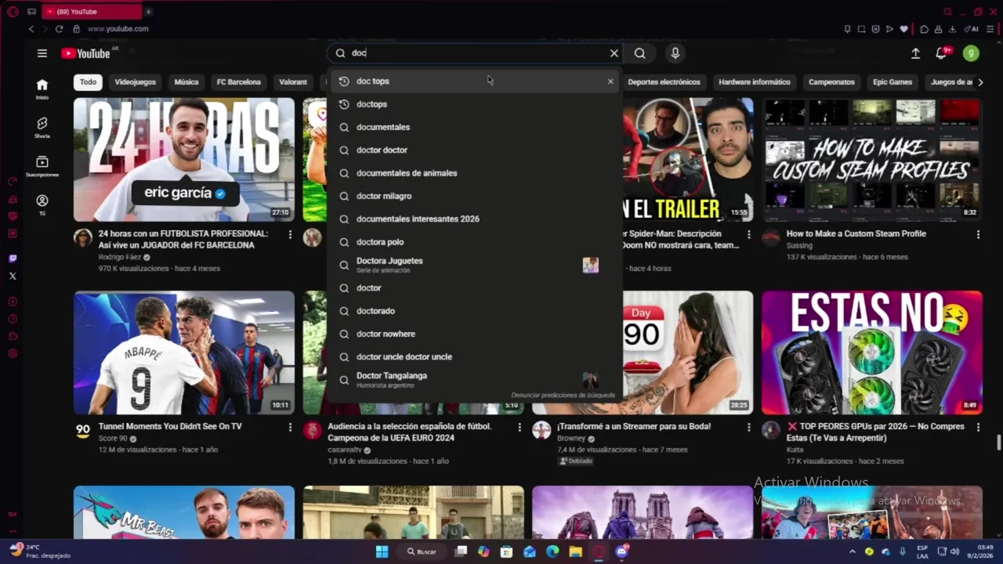Go back with the browser arrow

pyautogui.click(x=31, y=29)
